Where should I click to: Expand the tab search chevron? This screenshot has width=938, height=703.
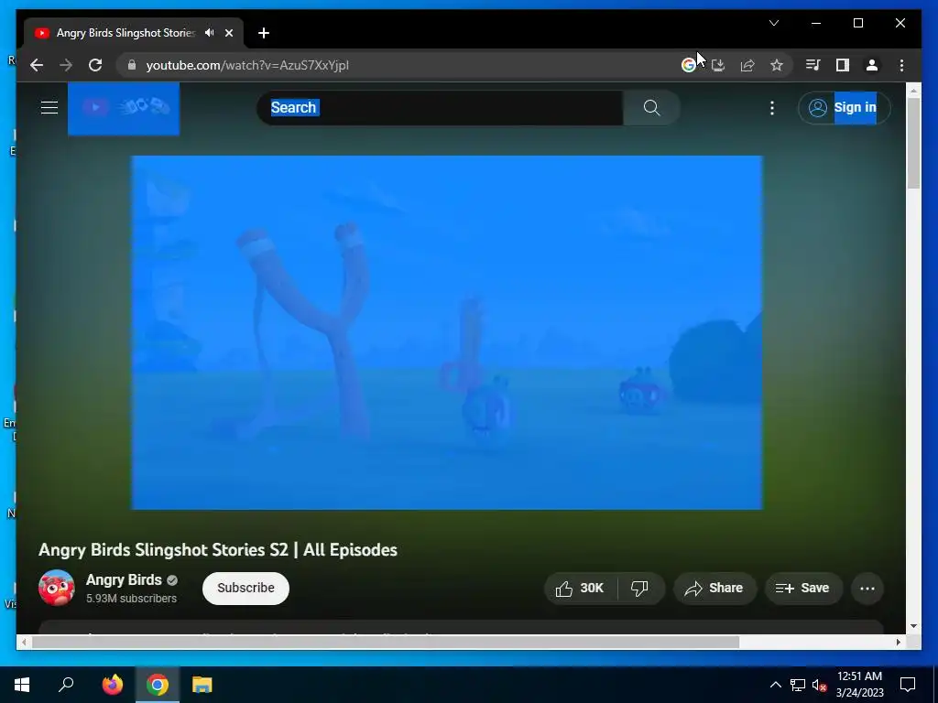(x=773, y=23)
